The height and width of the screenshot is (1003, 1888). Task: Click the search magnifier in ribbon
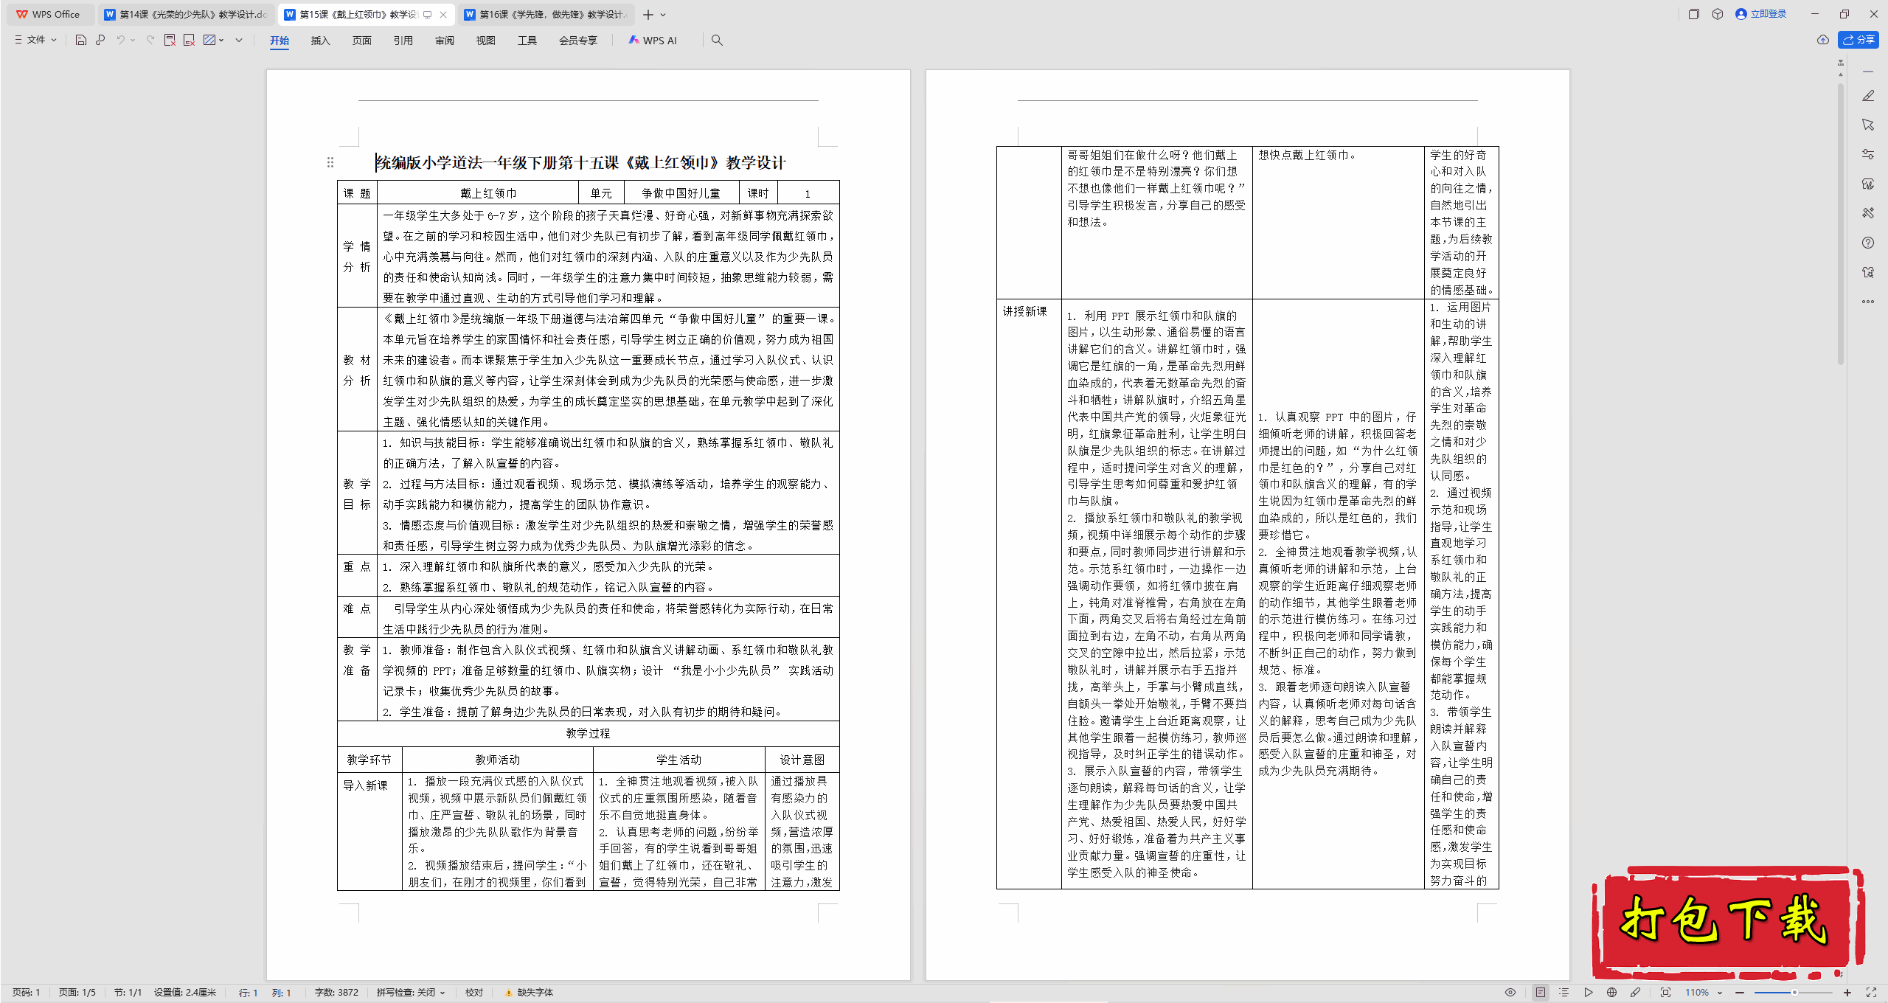click(717, 41)
